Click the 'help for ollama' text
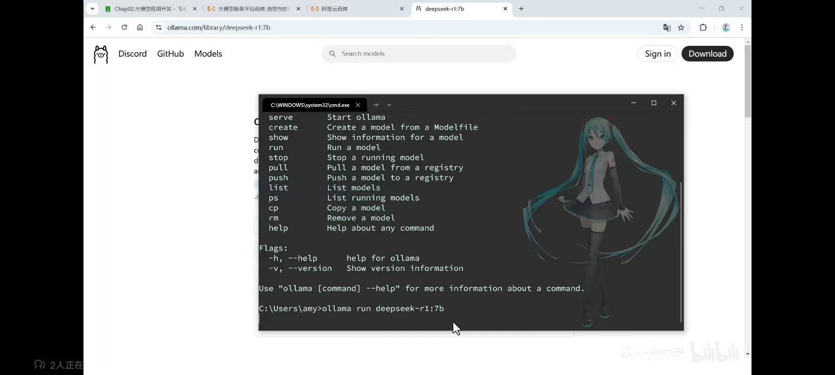Viewport: 835px width, 375px height. pyautogui.click(x=383, y=258)
